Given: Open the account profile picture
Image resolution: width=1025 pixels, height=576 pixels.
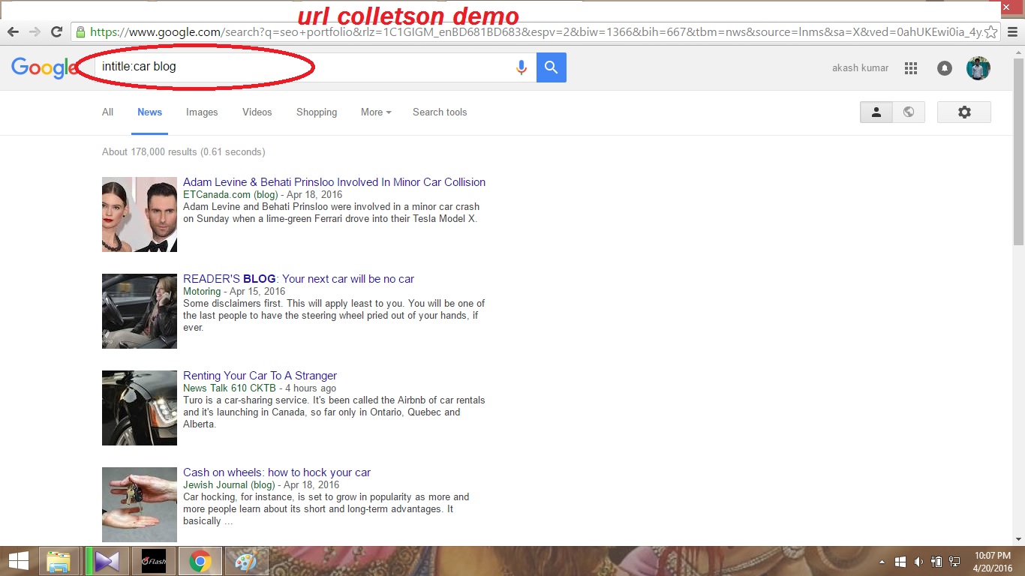Looking at the screenshot, I should pyautogui.click(x=978, y=68).
